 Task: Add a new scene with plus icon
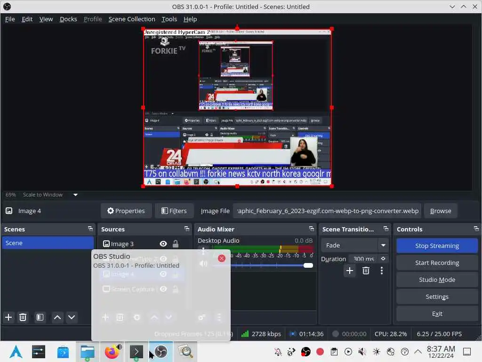(x=8, y=317)
